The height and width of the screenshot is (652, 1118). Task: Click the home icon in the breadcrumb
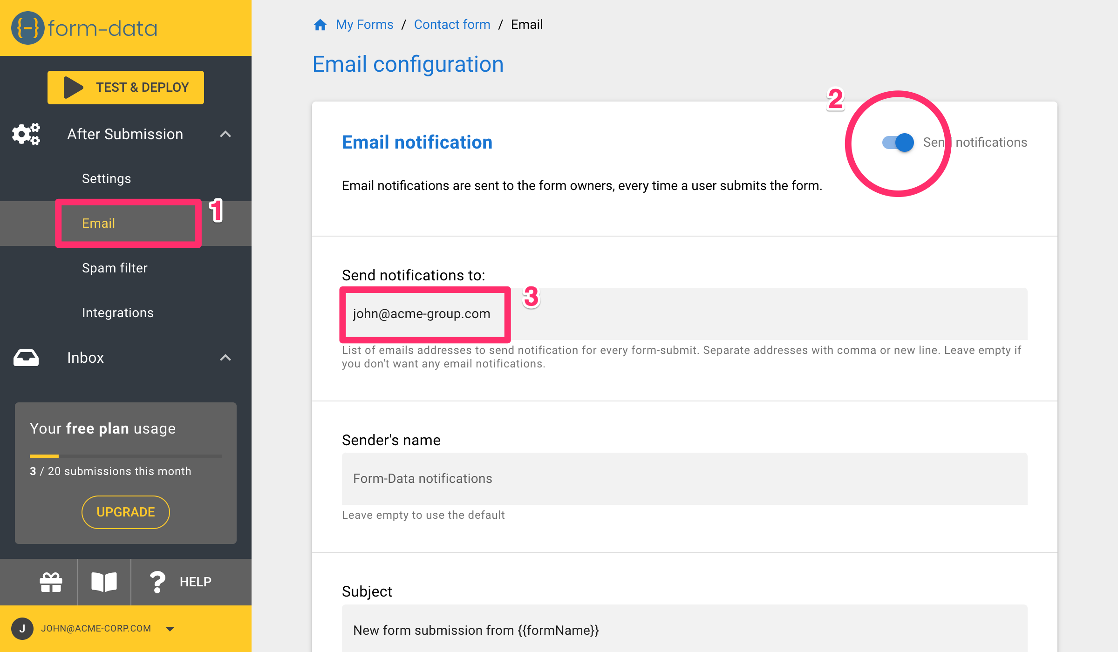(x=320, y=24)
